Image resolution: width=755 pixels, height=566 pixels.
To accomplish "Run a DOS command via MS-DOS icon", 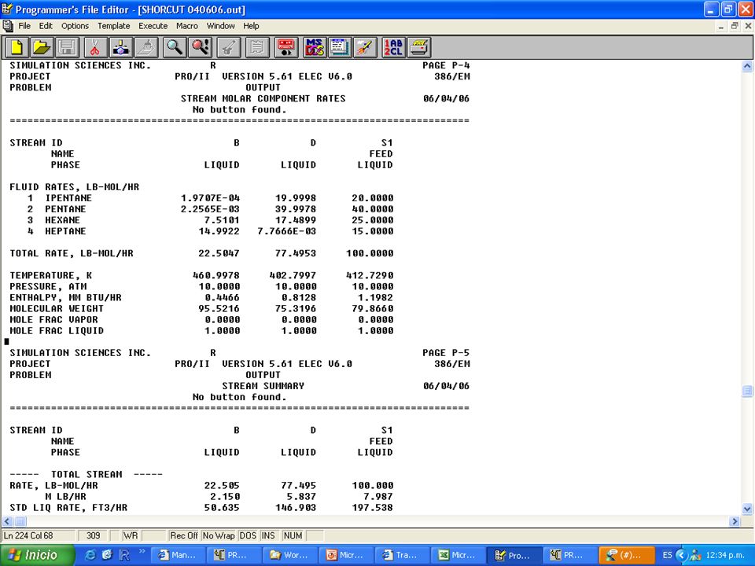I will 315,47.
